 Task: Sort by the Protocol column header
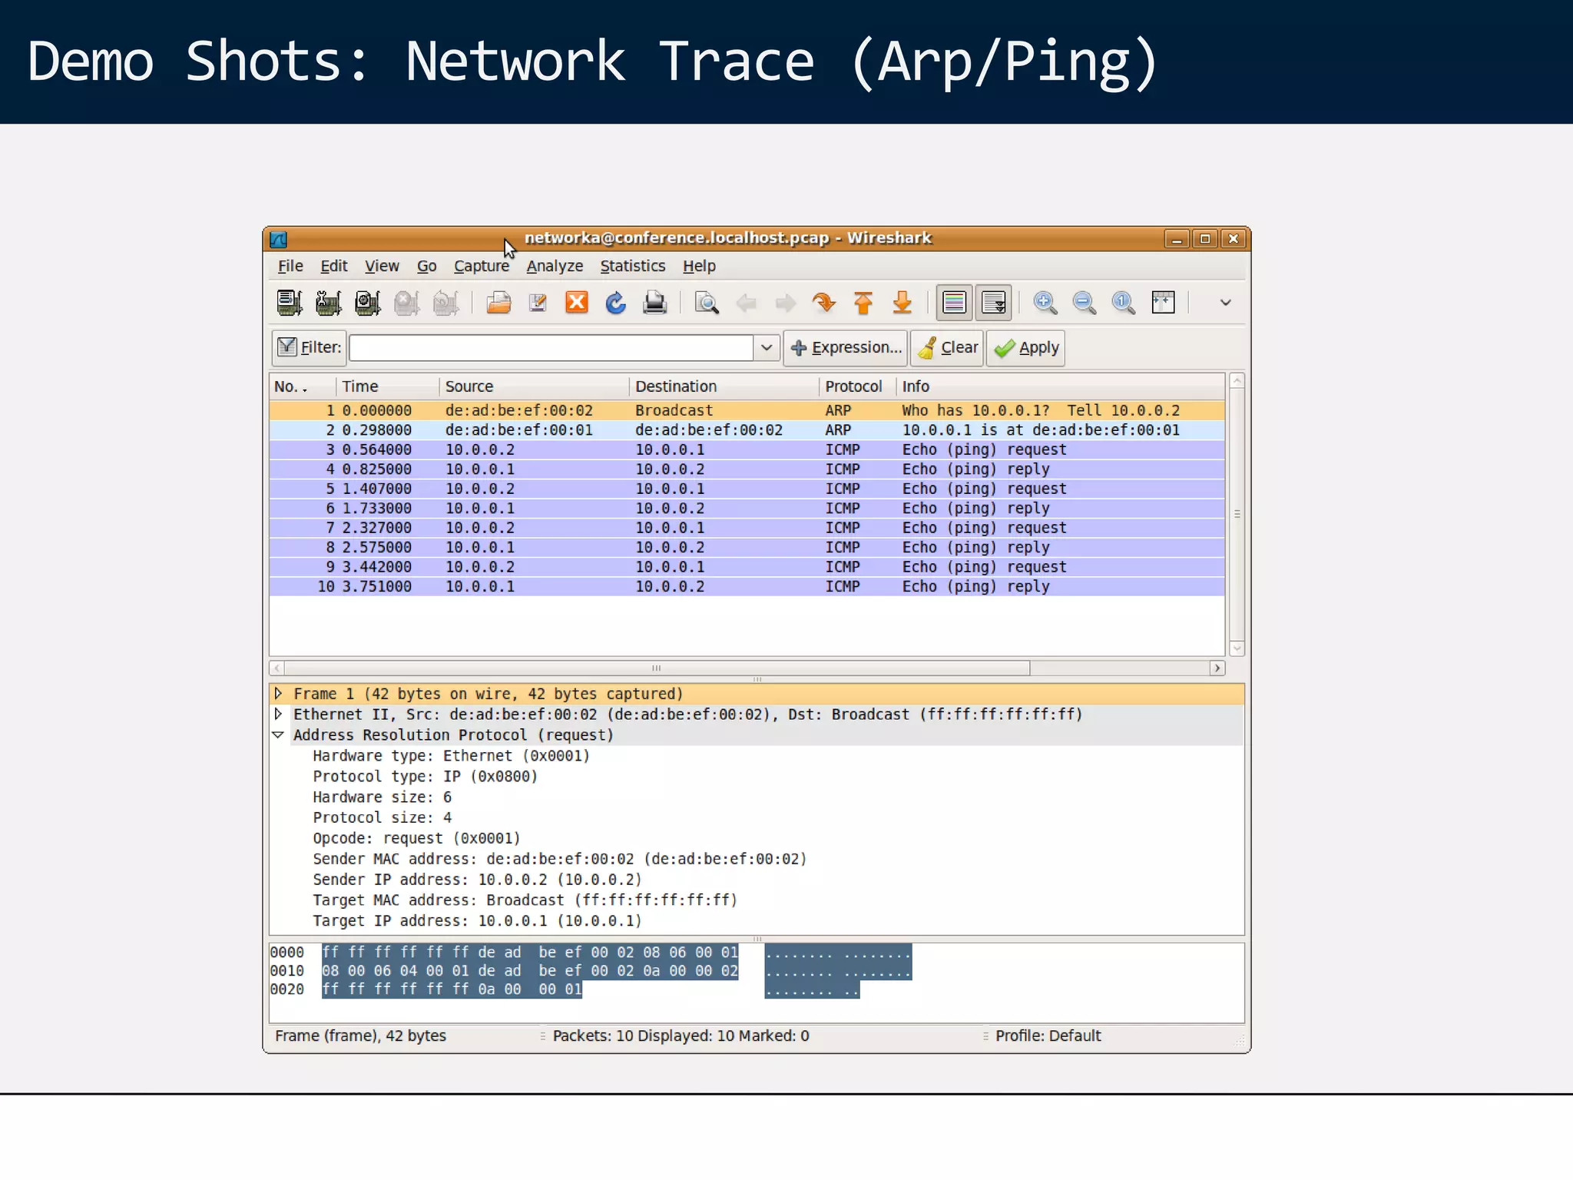(857, 386)
